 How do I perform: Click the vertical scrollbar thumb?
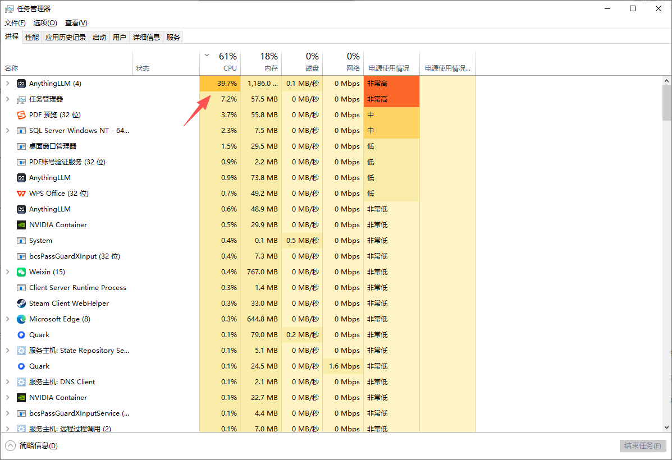(x=666, y=103)
